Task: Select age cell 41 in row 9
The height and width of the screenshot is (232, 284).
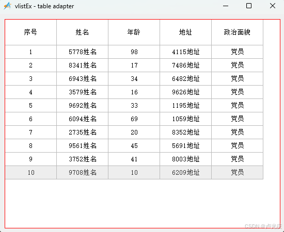Action: 134,159
